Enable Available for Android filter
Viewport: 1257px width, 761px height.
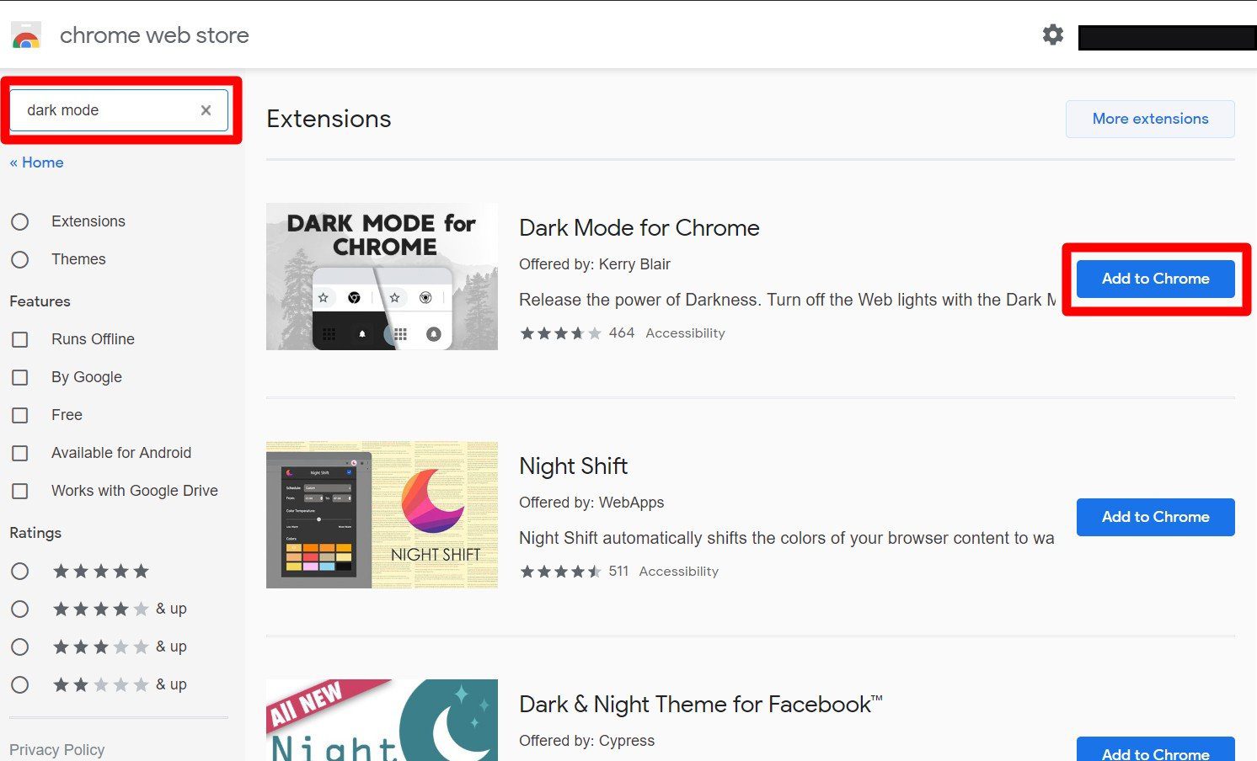tap(20, 453)
